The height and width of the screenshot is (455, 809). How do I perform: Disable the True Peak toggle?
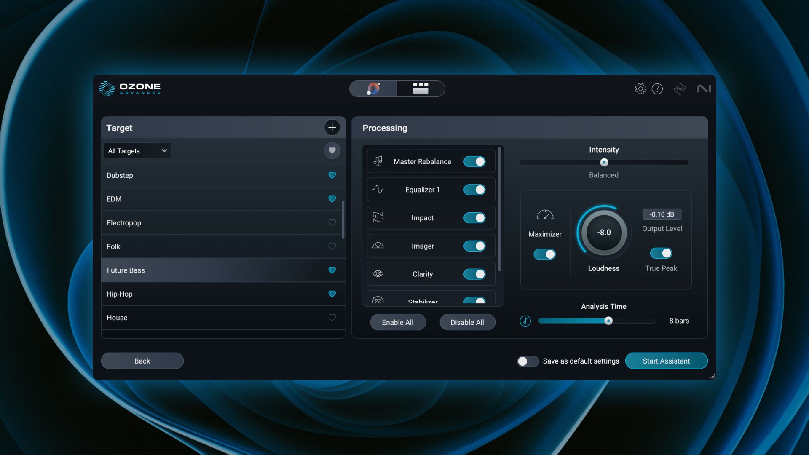[661, 253]
